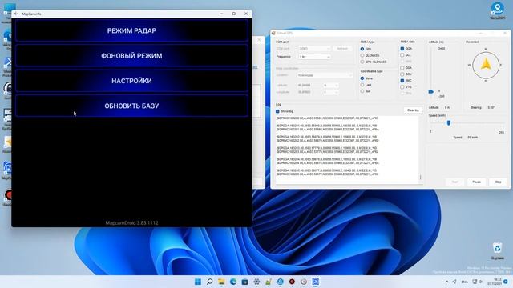The image size is (513, 288).
Task: Enable the VTG NMEA data checkbox
Action: point(402,87)
